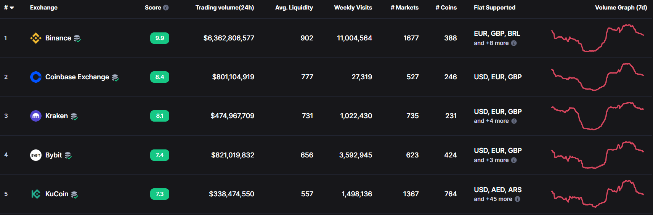The image size is (653, 215).
Task: Click KuCoin's 7.3 score badge
Action: pyautogui.click(x=160, y=194)
